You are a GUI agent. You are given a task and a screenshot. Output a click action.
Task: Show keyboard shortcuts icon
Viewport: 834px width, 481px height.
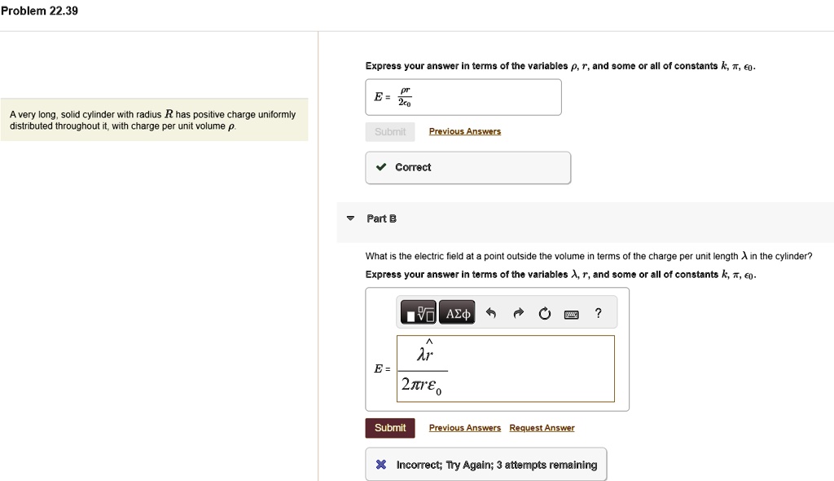point(572,313)
